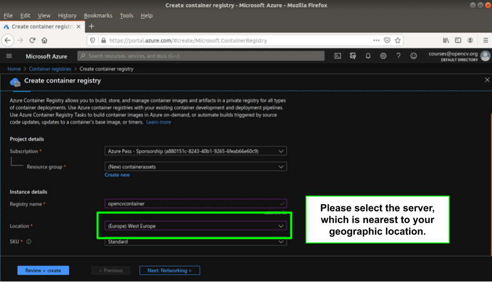The height and width of the screenshot is (282, 492).
Task: Reload the Azure portal page
Action: point(32,40)
